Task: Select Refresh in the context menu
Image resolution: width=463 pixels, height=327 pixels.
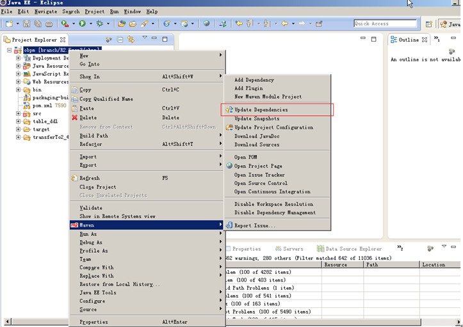Action: [147, 178]
